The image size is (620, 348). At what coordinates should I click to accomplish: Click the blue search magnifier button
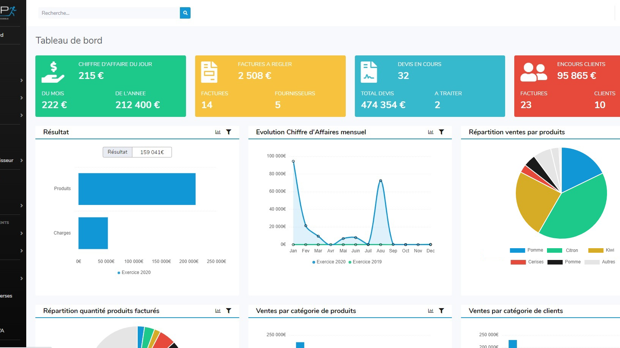click(185, 13)
